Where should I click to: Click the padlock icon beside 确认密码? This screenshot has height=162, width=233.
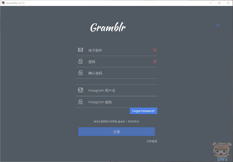click(81, 73)
